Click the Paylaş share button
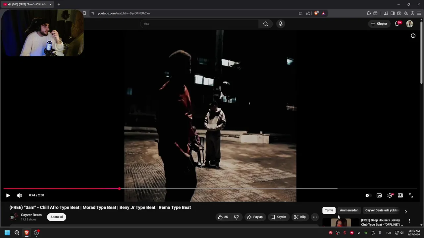The height and width of the screenshot is (238, 424). point(255,217)
